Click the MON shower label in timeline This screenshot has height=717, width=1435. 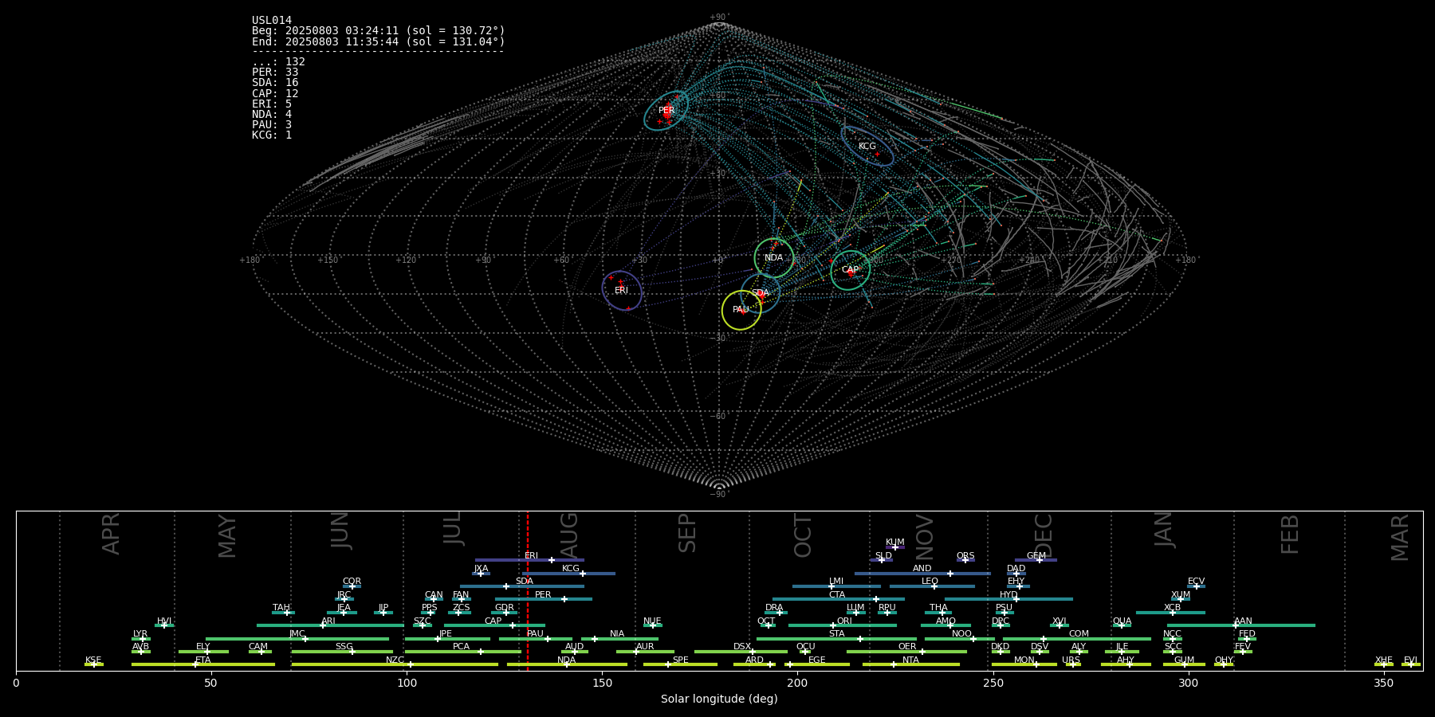[x=1024, y=660]
